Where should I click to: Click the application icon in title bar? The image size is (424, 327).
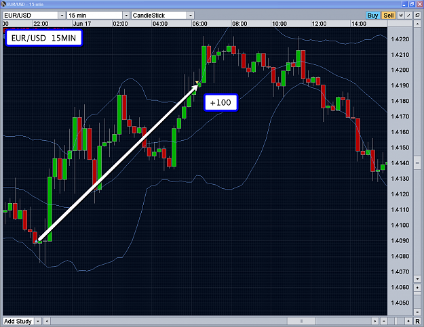tap(3, 4)
